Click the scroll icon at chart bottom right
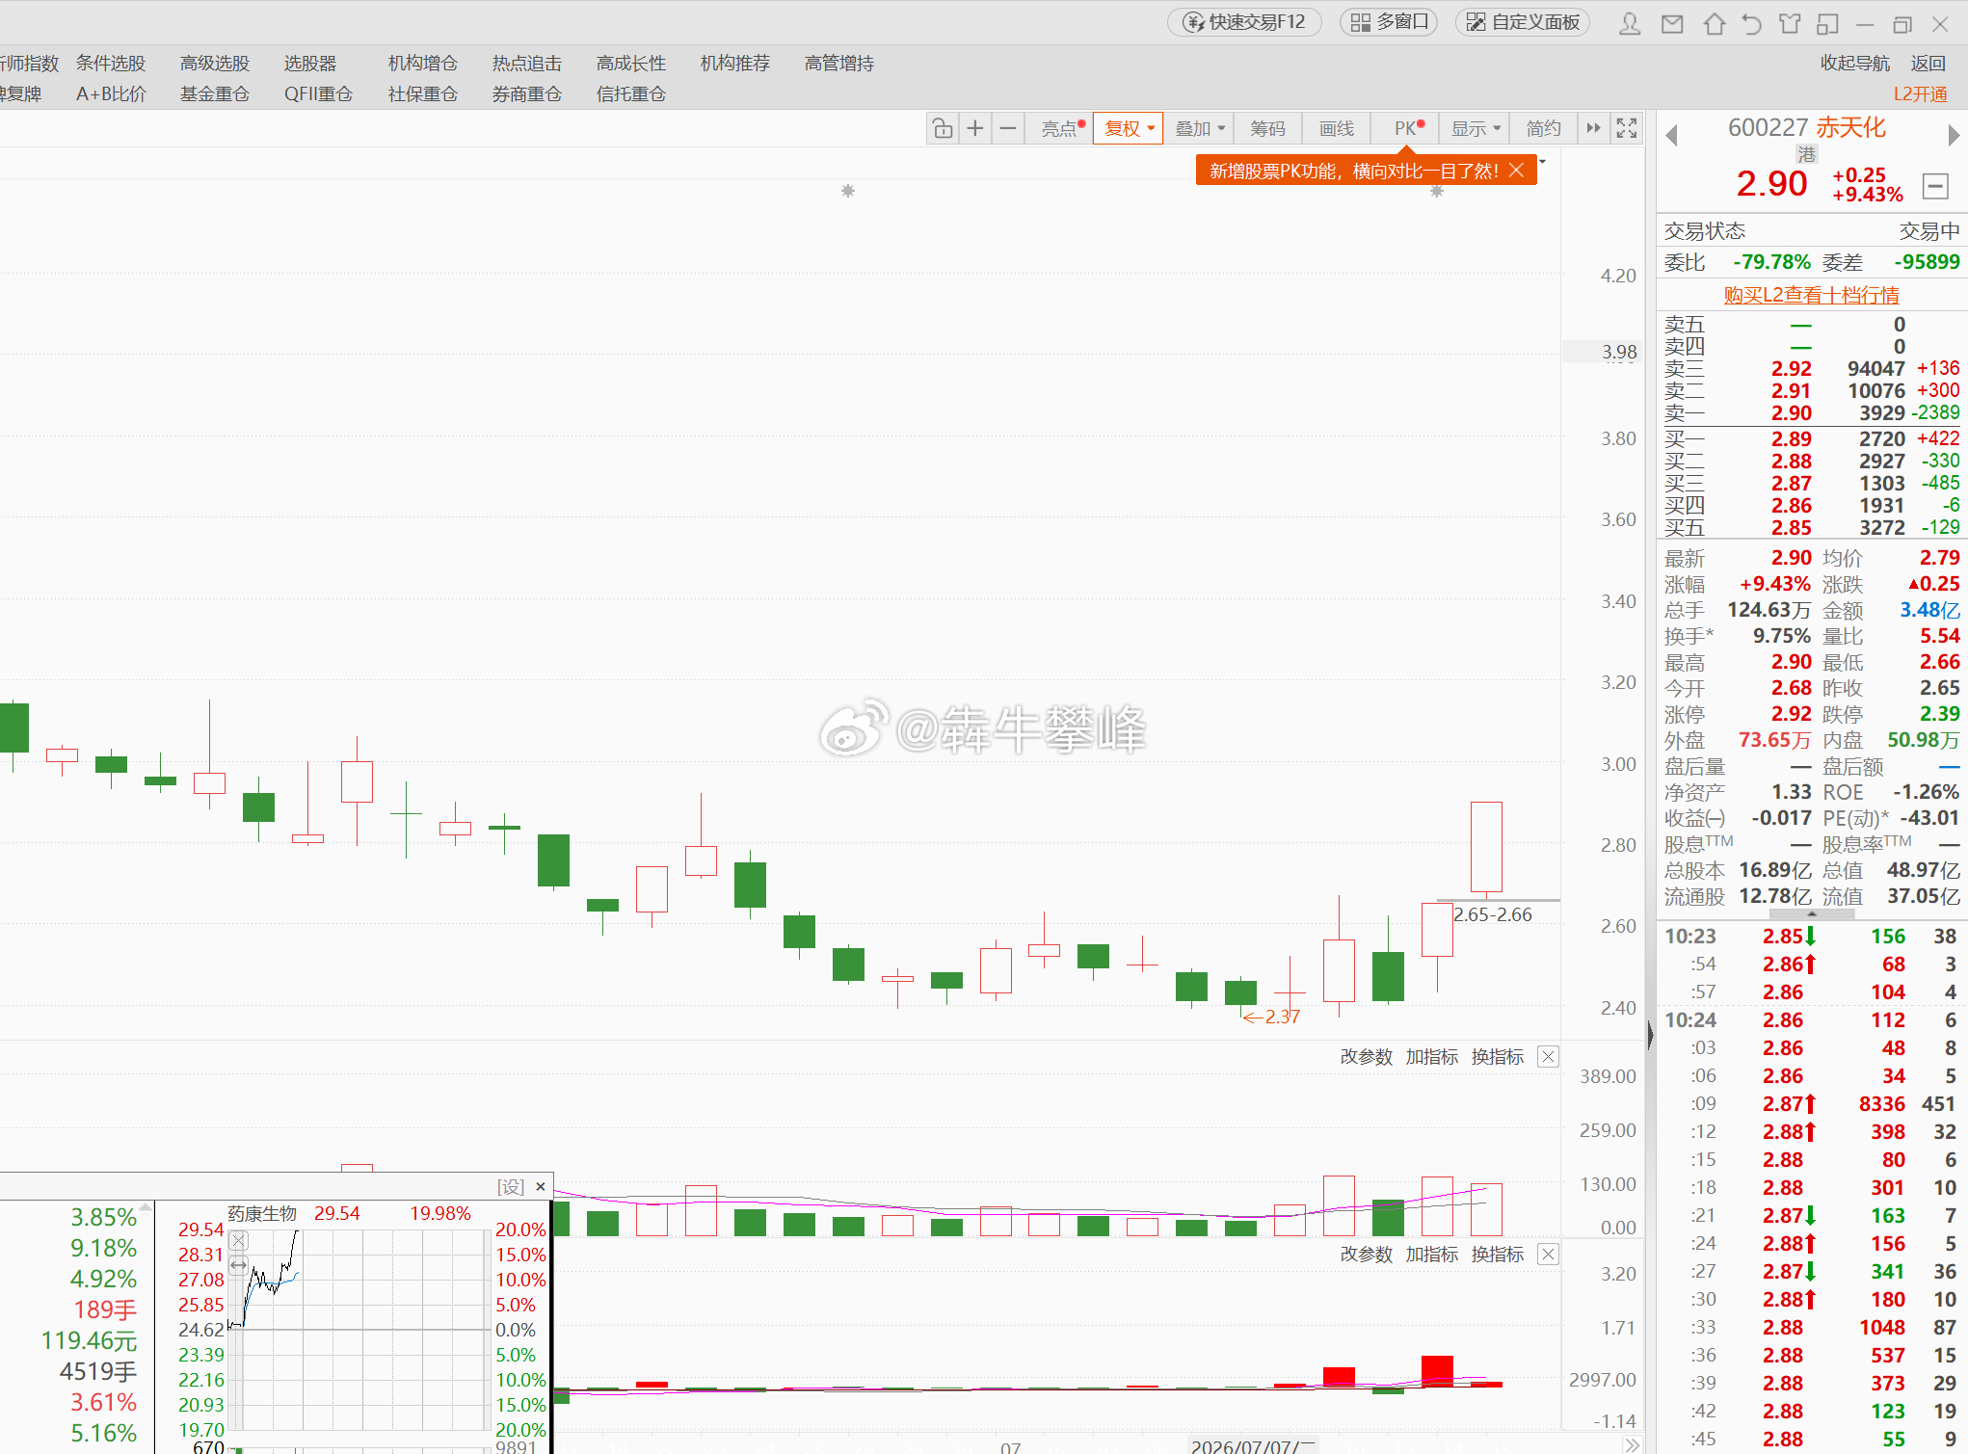 pyautogui.click(x=1631, y=1445)
